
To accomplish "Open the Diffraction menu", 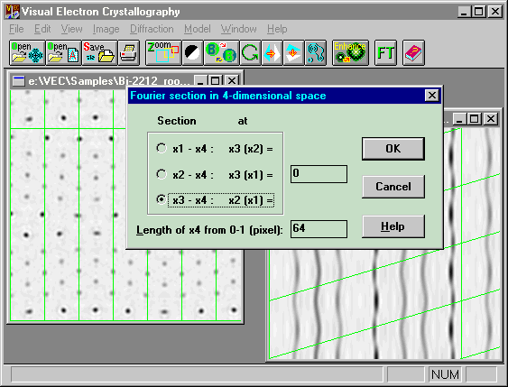I will click(152, 29).
